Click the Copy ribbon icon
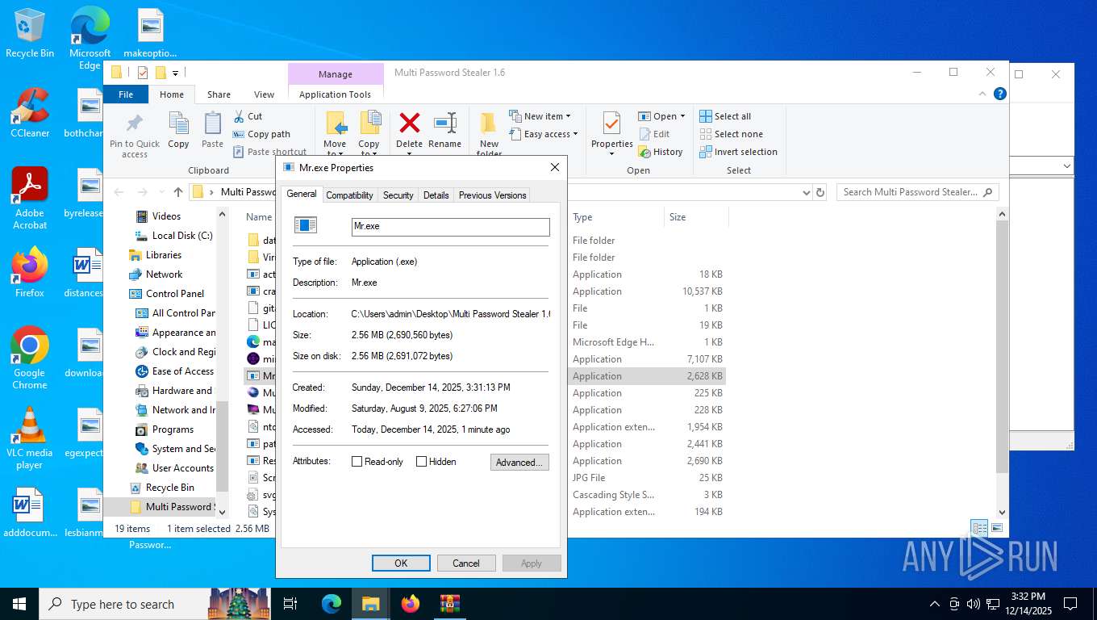 point(178,124)
